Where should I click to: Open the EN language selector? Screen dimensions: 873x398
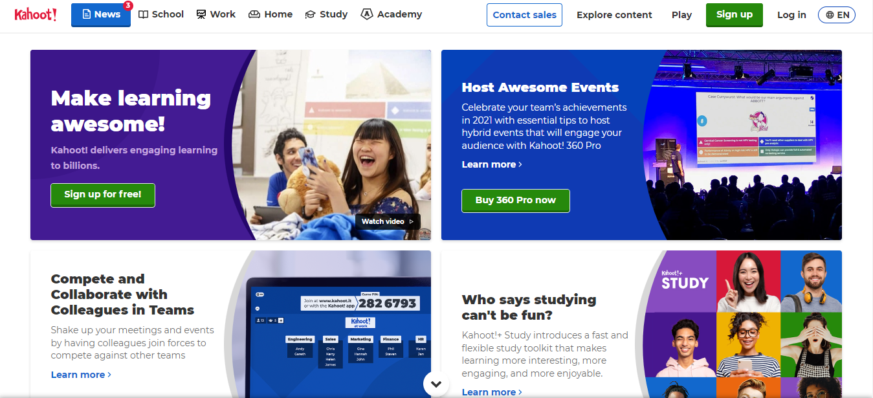(837, 15)
